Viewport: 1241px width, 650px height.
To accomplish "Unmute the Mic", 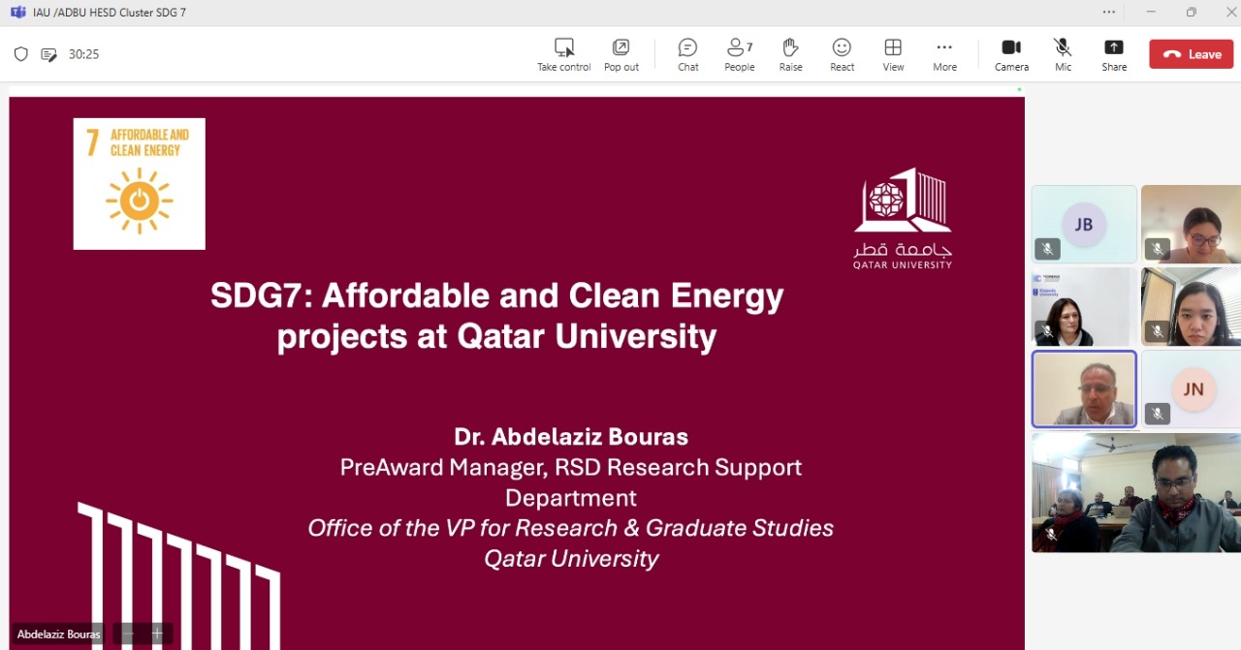I will [x=1064, y=54].
